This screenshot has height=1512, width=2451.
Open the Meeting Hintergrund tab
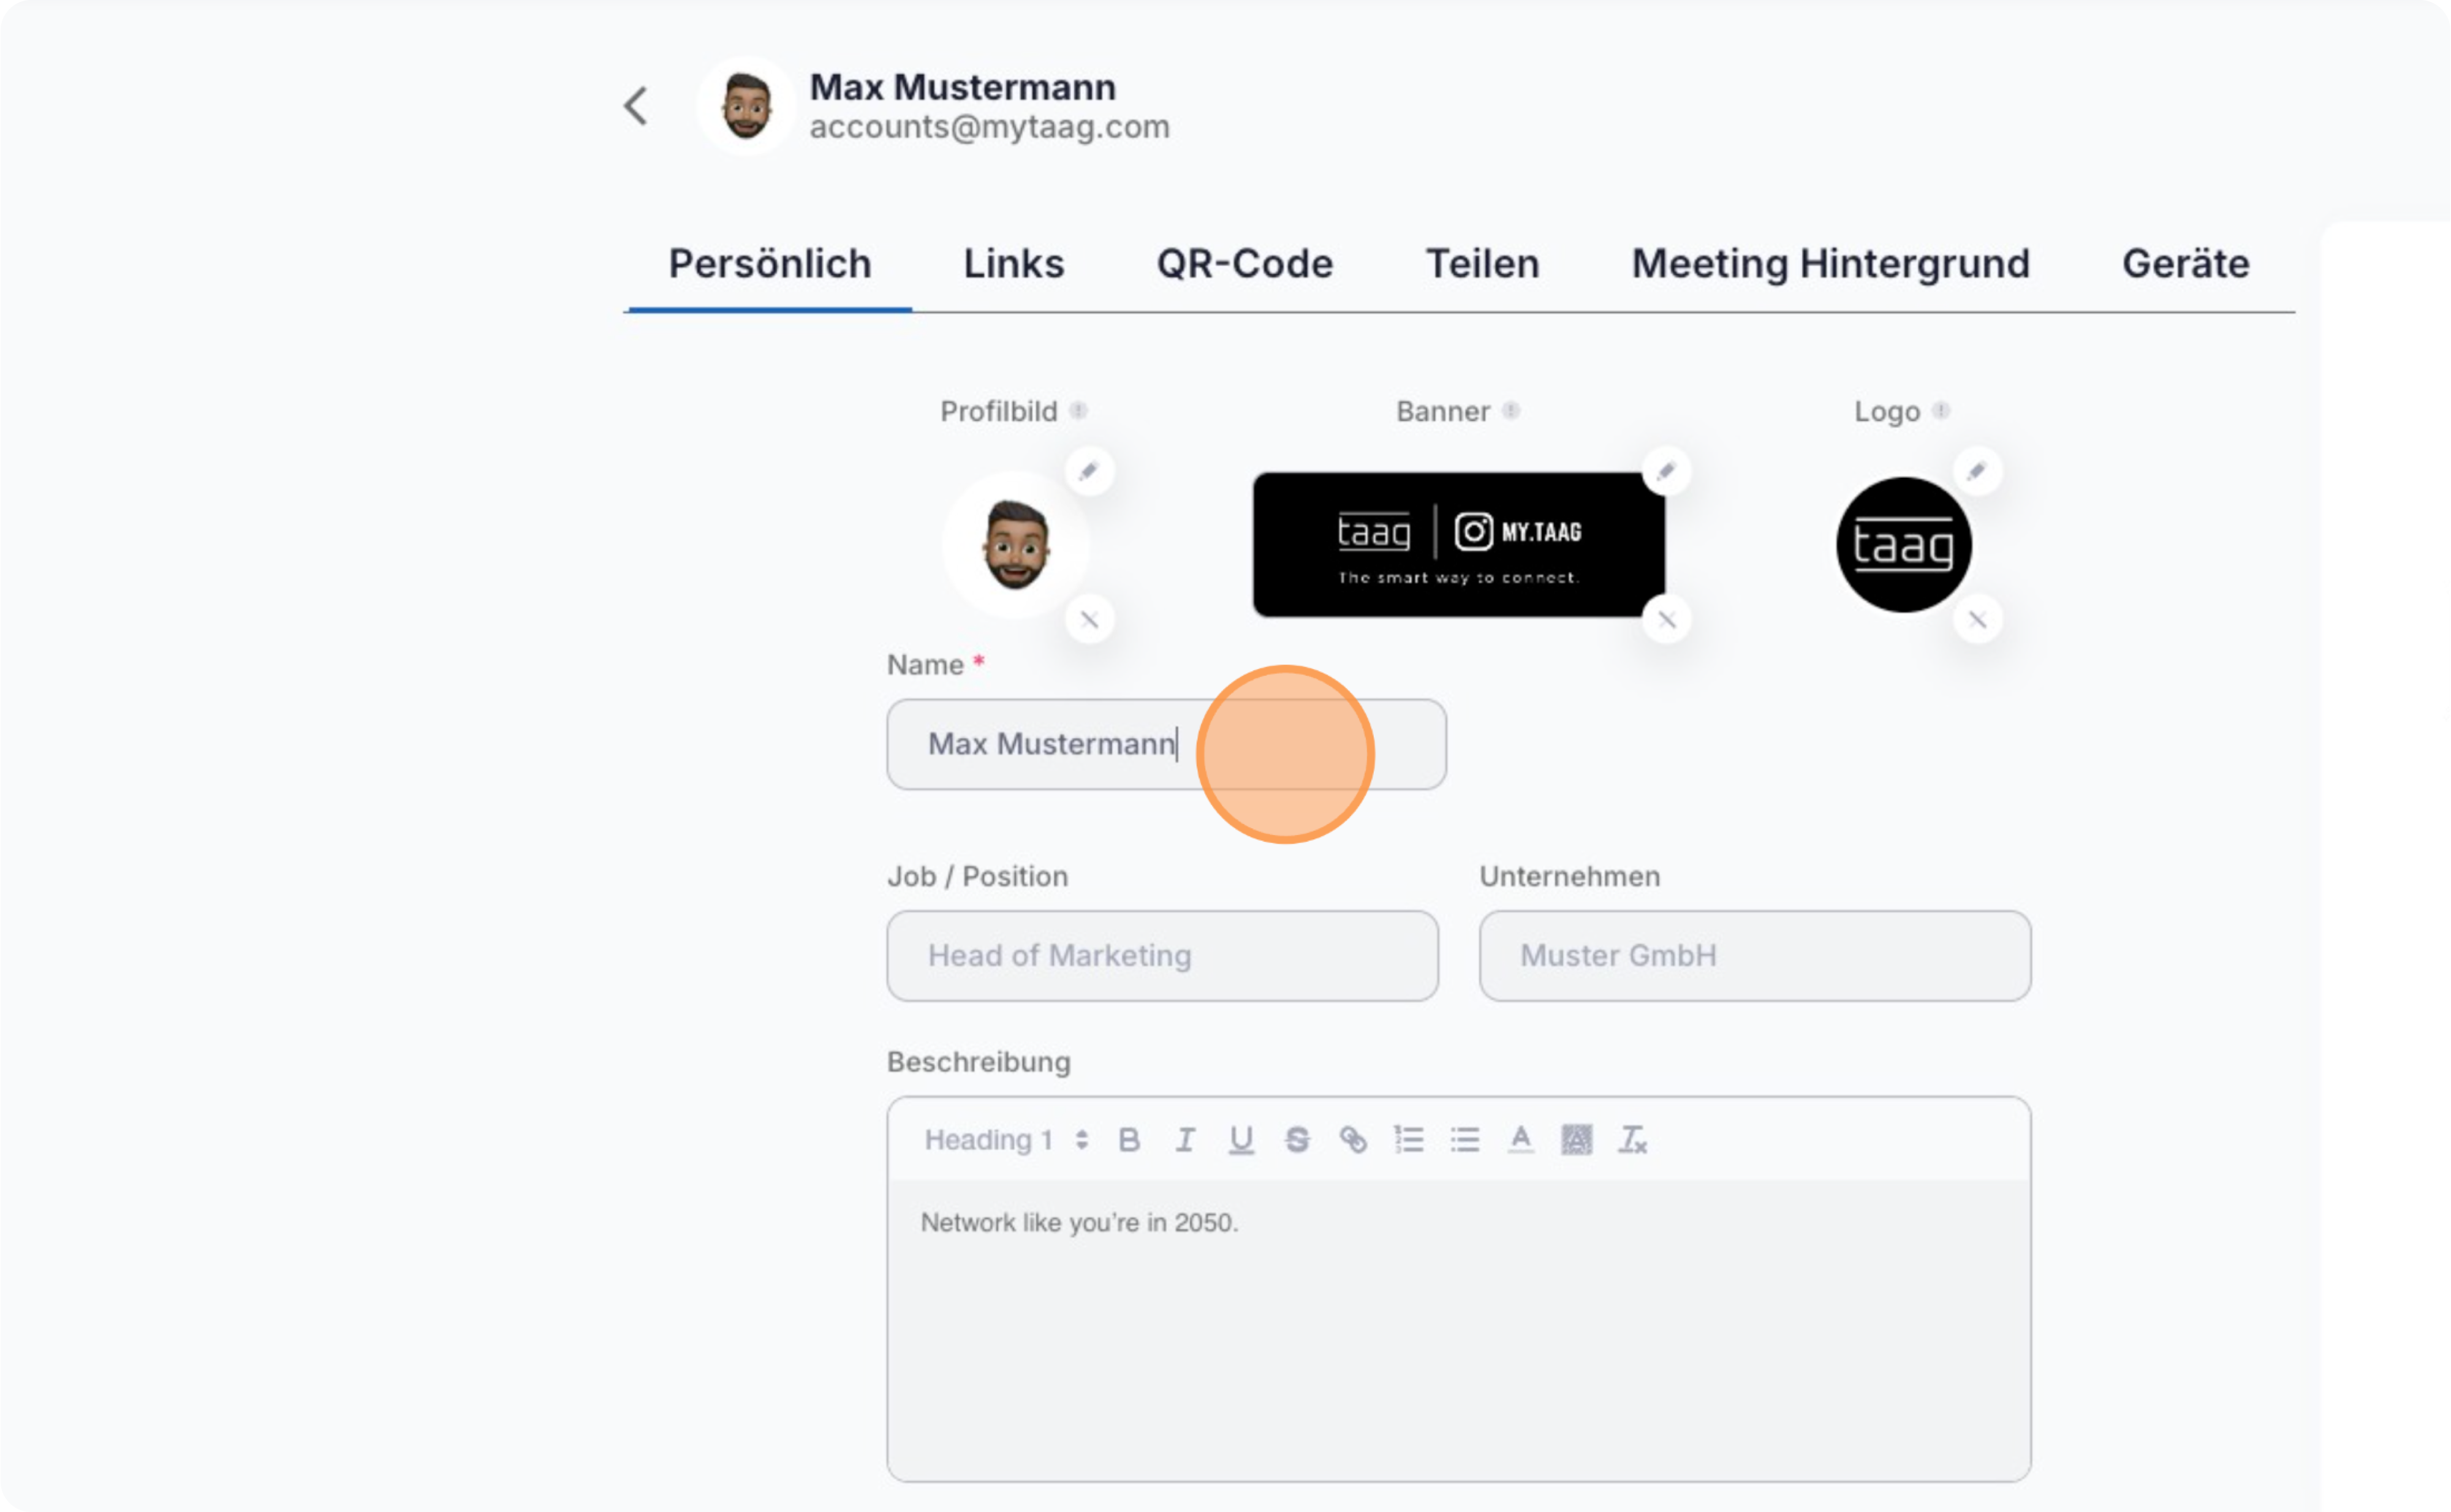1830,264
